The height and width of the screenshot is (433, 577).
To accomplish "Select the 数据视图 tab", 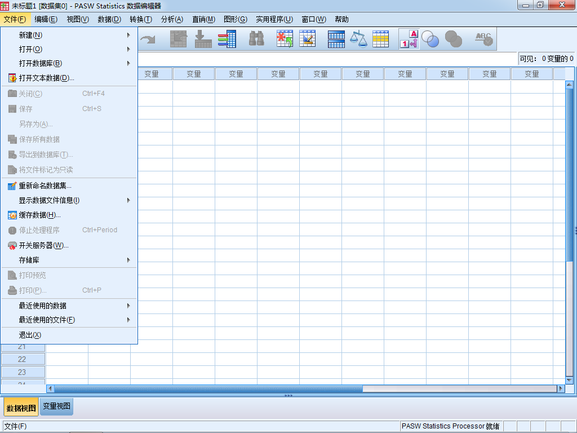I will coord(21,408).
